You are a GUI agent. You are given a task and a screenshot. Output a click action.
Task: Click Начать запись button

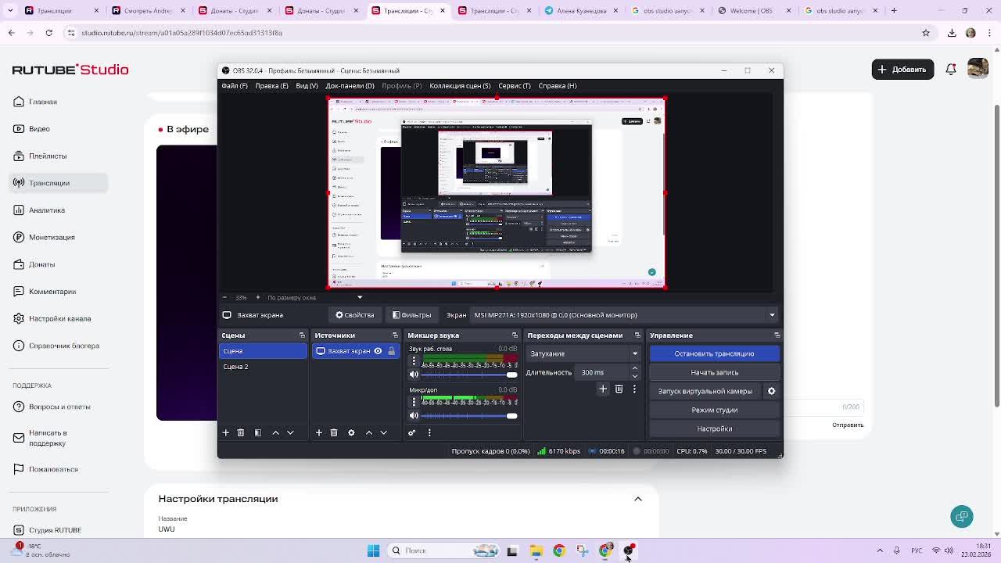coord(714,372)
